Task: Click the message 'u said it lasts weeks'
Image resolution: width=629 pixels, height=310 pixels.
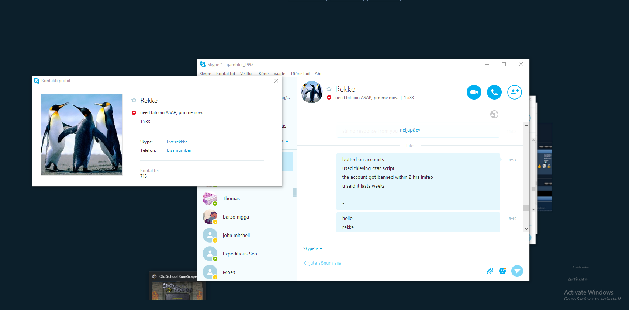Action: coord(363,186)
